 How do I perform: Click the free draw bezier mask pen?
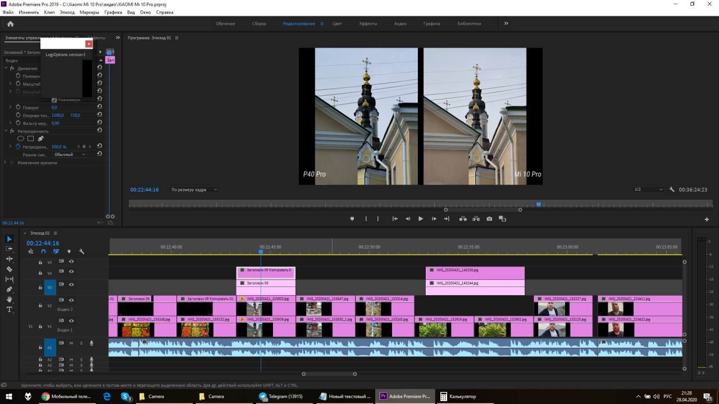coord(40,139)
